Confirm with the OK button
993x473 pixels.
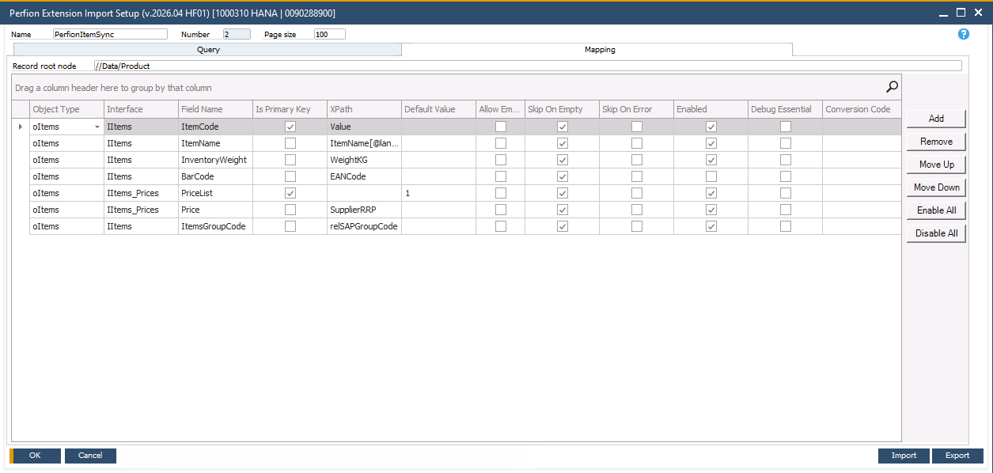pos(35,456)
